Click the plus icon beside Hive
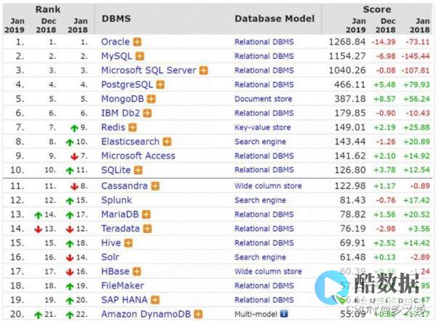This screenshot has width=436, height=321. coord(129,243)
